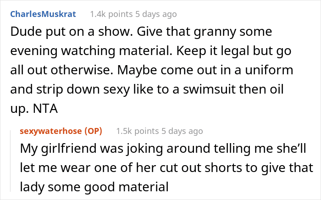Viewport: 321px width, 200px height.
Task: Collapse the reply thread using vertical line
Action: [x=11, y=161]
